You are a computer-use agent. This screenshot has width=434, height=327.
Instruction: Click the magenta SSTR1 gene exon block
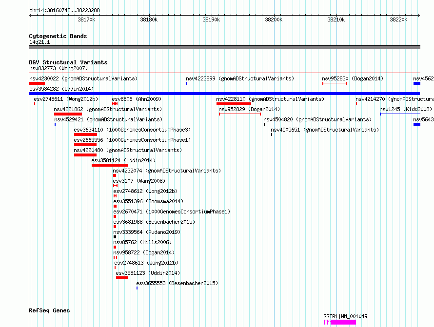tap(343, 322)
